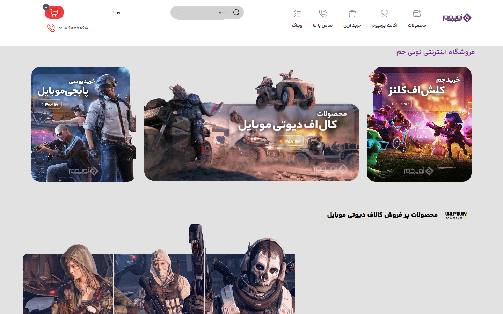Click the نوبی جم logo in the header
This screenshot has height=314, width=503.
click(x=457, y=17)
